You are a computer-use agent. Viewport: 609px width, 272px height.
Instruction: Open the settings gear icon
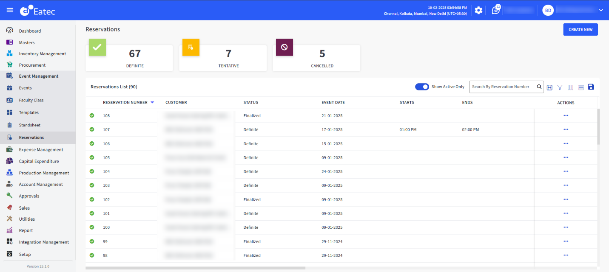pyautogui.click(x=478, y=10)
